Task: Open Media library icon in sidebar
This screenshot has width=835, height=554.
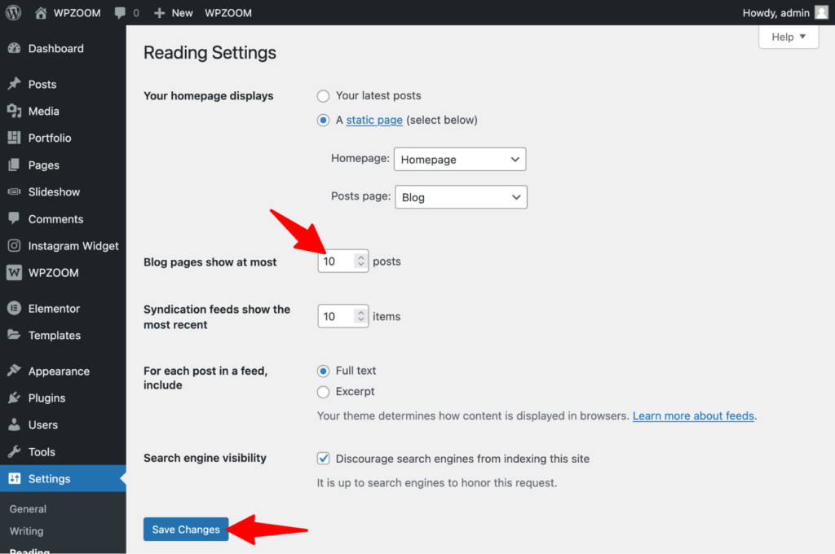Action: tap(14, 112)
